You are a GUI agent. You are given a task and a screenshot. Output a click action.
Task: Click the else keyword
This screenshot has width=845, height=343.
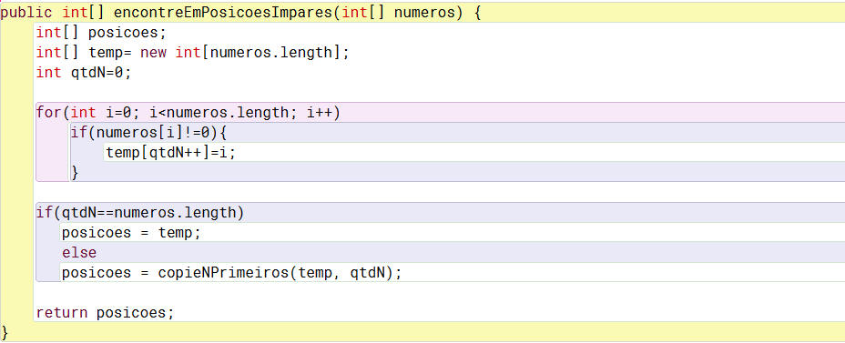coord(79,253)
